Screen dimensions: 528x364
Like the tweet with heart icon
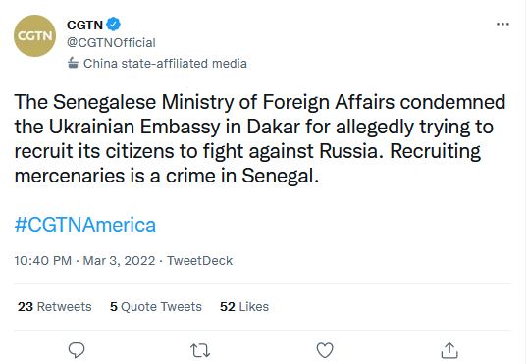click(x=325, y=350)
